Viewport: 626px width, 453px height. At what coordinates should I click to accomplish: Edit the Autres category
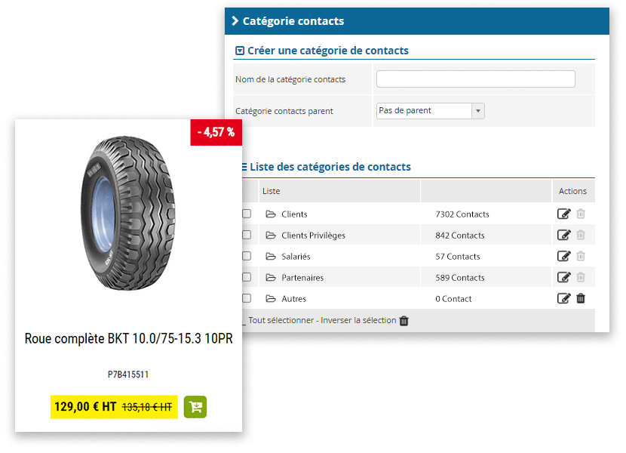563,298
